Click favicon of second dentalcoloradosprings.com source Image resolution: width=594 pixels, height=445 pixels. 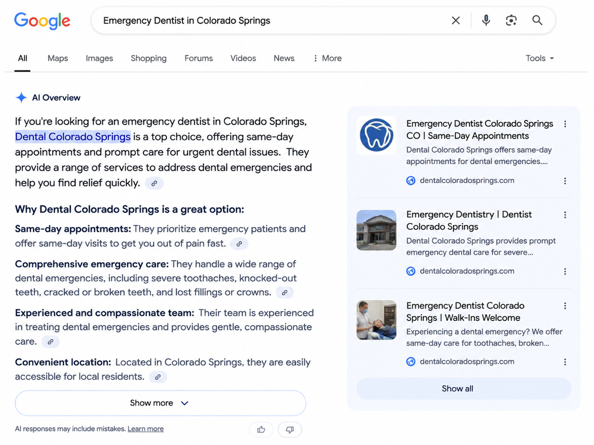pyautogui.click(x=411, y=271)
